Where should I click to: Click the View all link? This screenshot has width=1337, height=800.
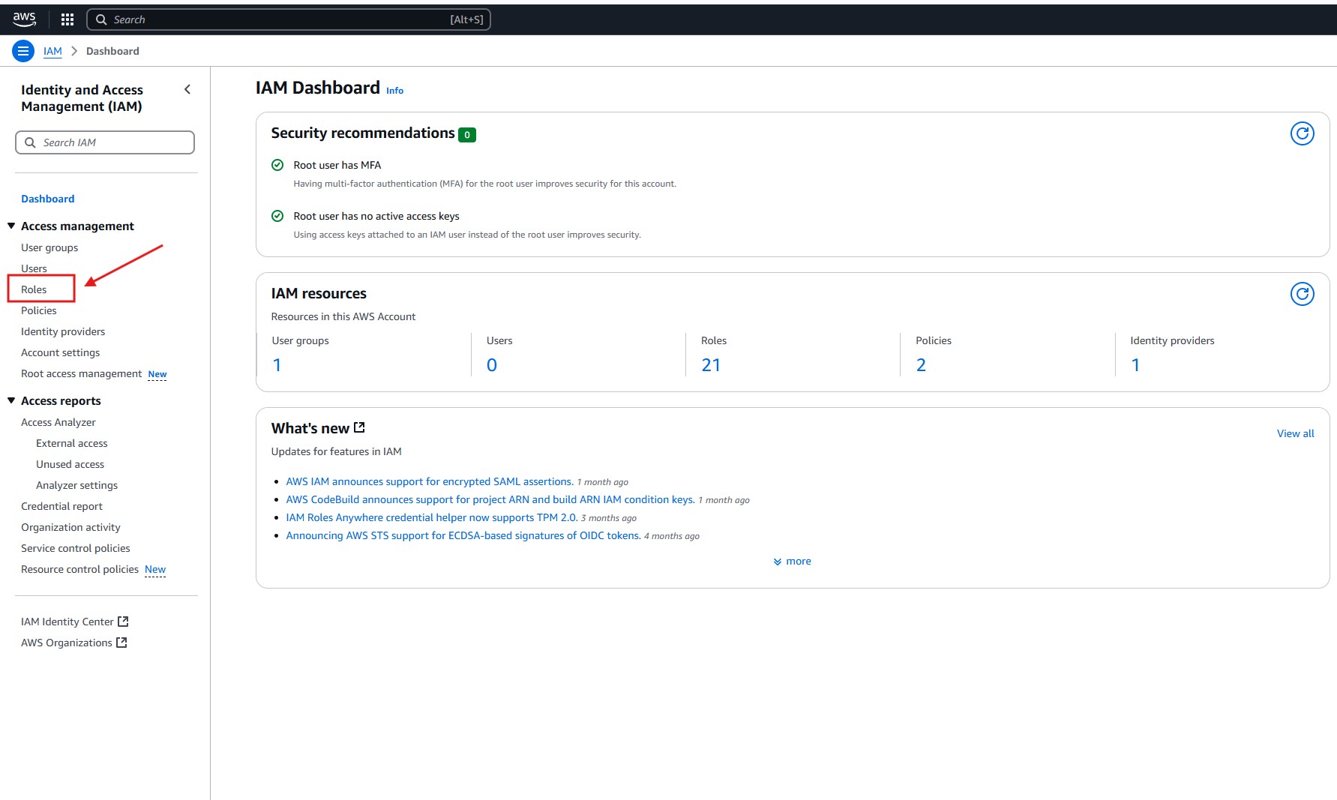pyautogui.click(x=1295, y=433)
